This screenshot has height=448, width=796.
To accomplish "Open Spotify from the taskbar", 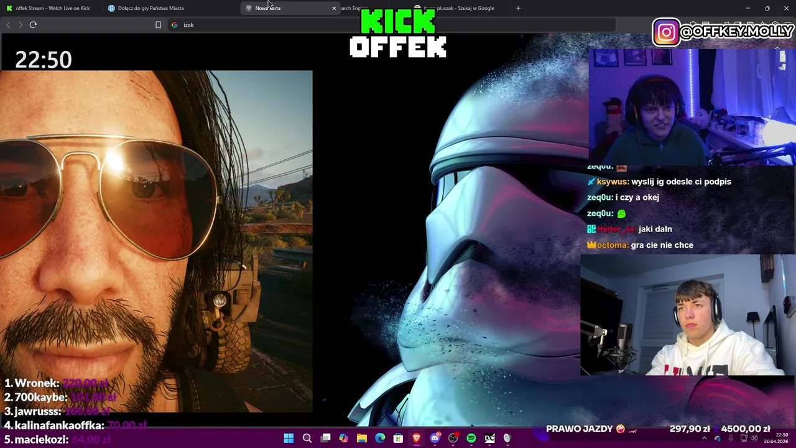I will pyautogui.click(x=471, y=439).
